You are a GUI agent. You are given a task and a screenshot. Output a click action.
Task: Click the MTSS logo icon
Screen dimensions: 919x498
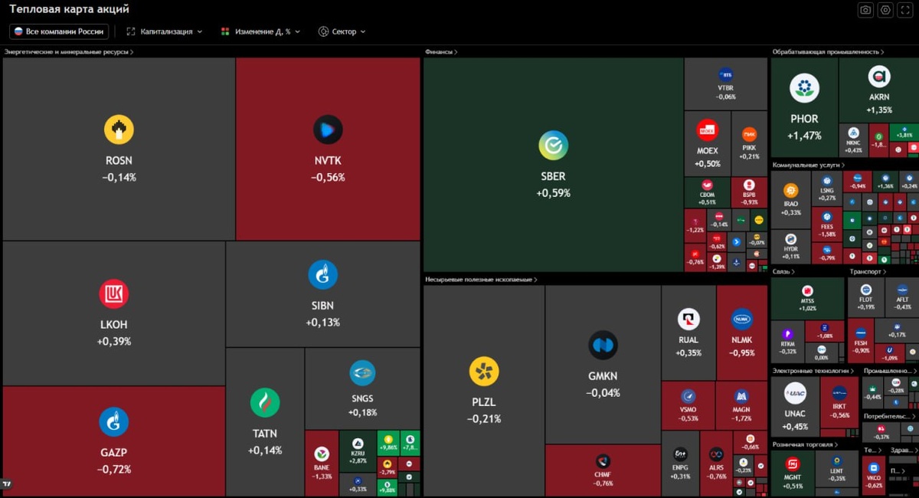point(807,291)
